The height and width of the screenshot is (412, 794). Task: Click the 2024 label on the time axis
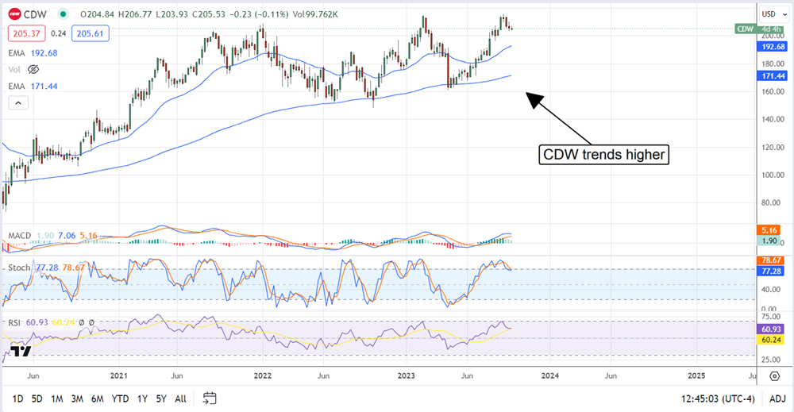550,375
